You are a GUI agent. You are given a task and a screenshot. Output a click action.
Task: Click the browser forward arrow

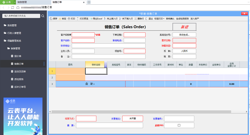click(8, 7)
